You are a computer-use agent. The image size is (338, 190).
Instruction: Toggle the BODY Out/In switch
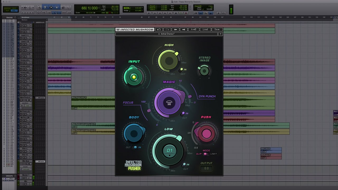pyautogui.click(x=134, y=147)
